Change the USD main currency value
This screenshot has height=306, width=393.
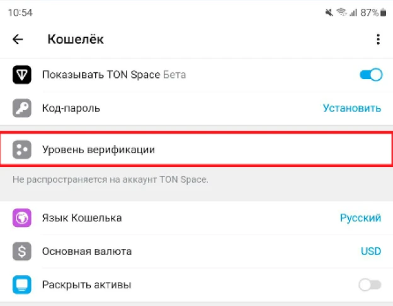point(371,251)
